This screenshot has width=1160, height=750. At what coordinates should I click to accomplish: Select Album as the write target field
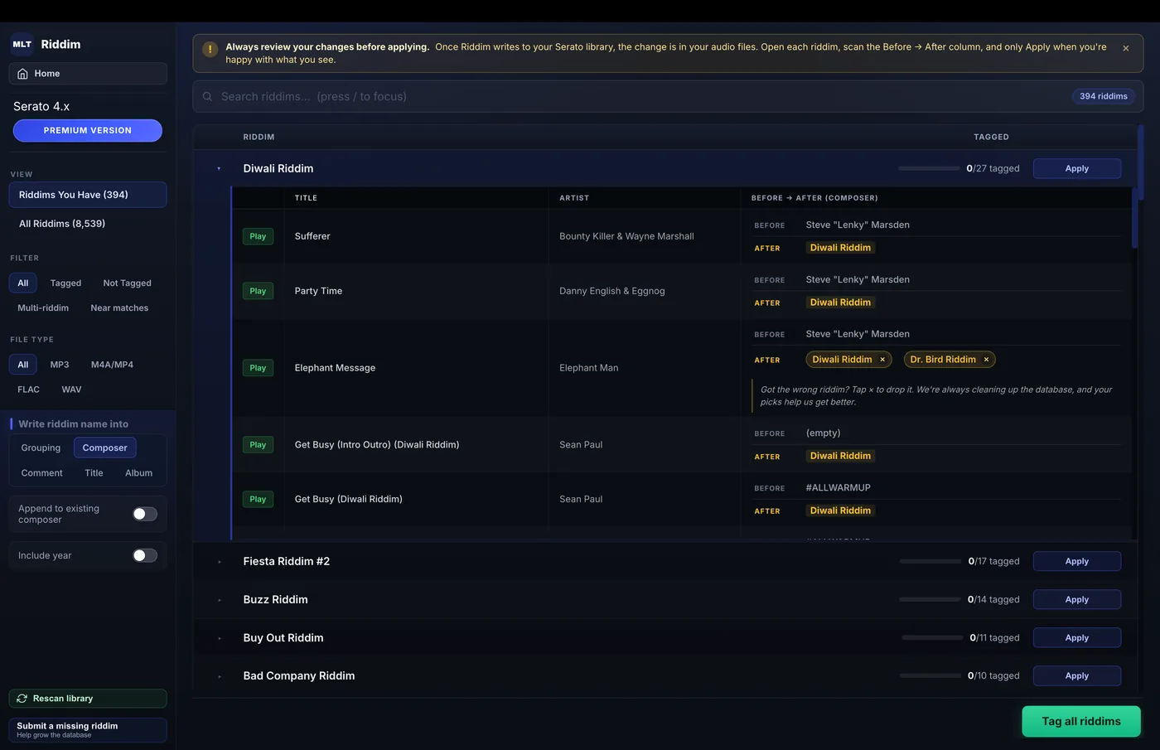tap(138, 473)
